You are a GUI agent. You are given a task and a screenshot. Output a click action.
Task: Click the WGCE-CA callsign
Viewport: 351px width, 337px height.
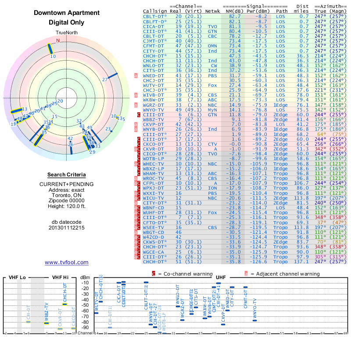(154, 252)
